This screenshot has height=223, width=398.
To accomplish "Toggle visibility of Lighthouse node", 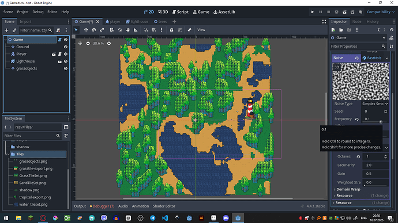I will click(66, 61).
